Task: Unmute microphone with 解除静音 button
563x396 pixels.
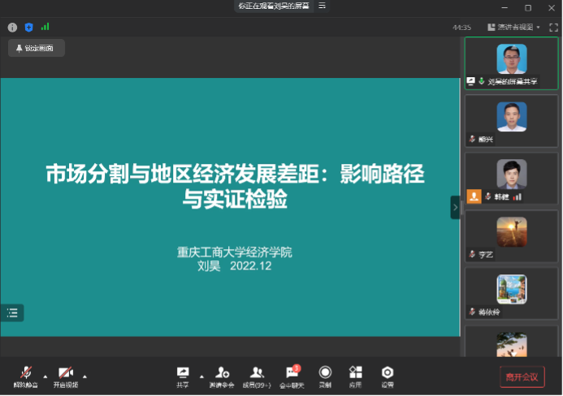Action: point(24,376)
